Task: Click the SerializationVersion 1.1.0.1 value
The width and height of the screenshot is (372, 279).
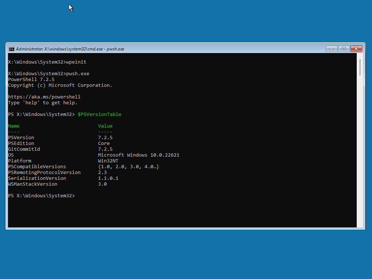Action: tap(108, 178)
